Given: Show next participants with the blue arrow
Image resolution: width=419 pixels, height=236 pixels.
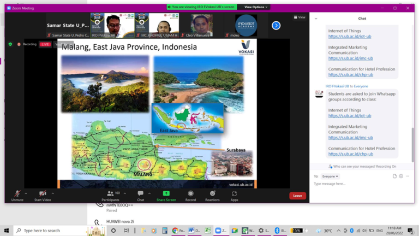Looking at the screenshot, I should 276,26.
